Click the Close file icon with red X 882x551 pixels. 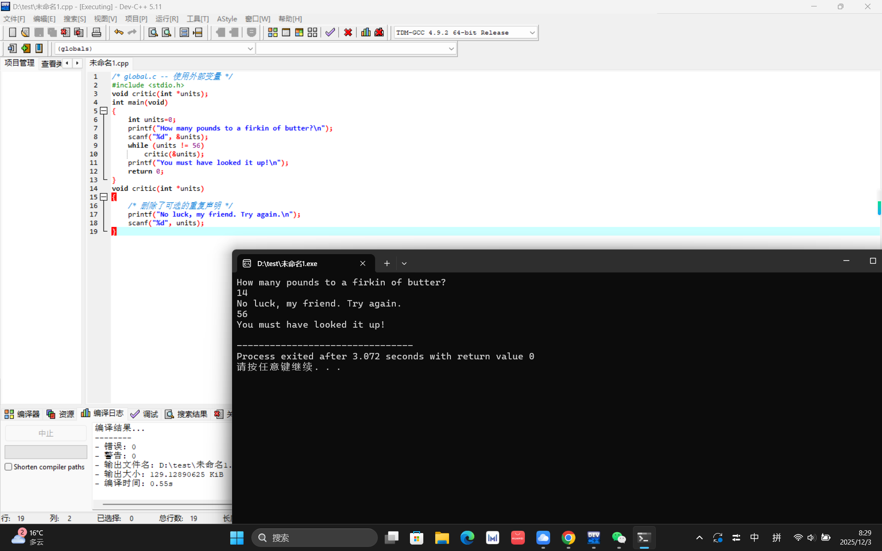[x=65, y=32]
